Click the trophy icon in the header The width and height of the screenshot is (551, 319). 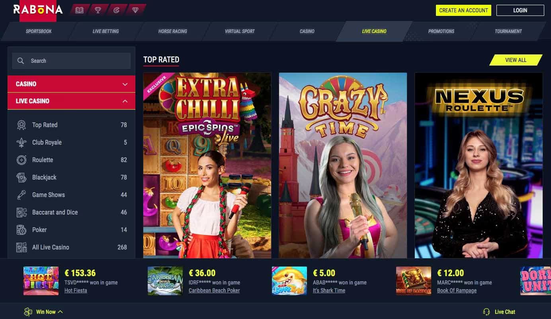(x=98, y=10)
